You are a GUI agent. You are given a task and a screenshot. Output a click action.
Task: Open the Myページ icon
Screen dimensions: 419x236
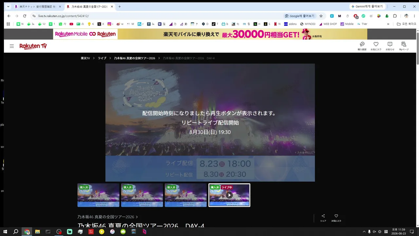[404, 46]
